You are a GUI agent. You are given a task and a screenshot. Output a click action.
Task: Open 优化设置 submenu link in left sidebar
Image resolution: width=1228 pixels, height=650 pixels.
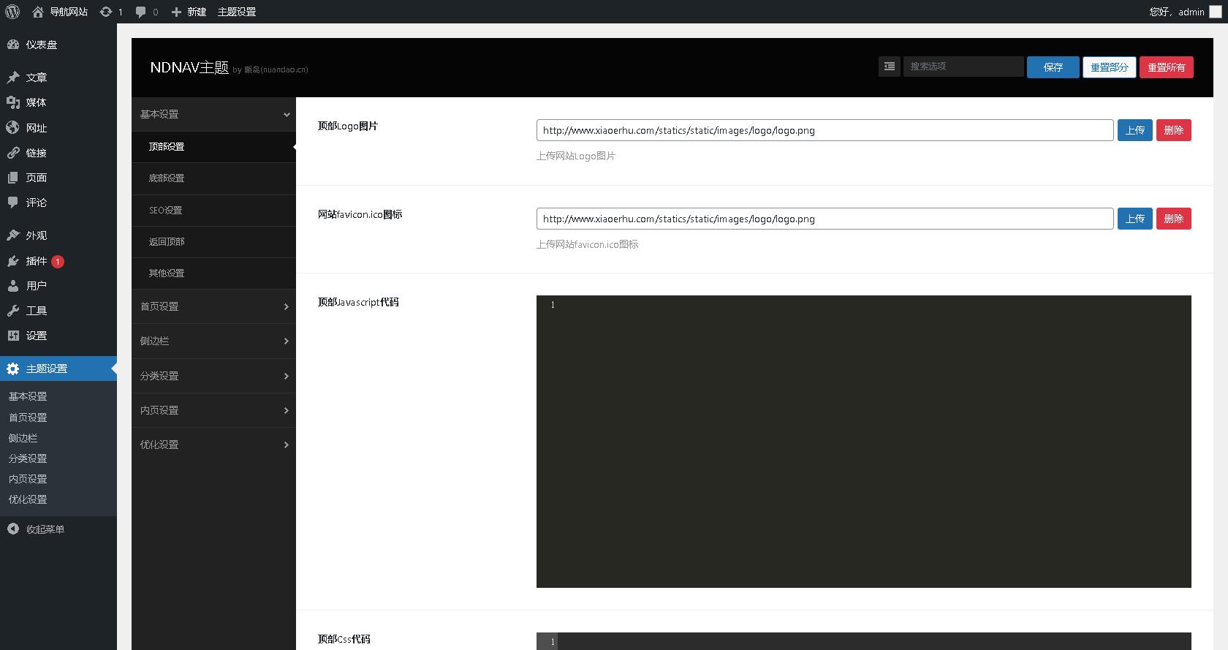[28, 499]
